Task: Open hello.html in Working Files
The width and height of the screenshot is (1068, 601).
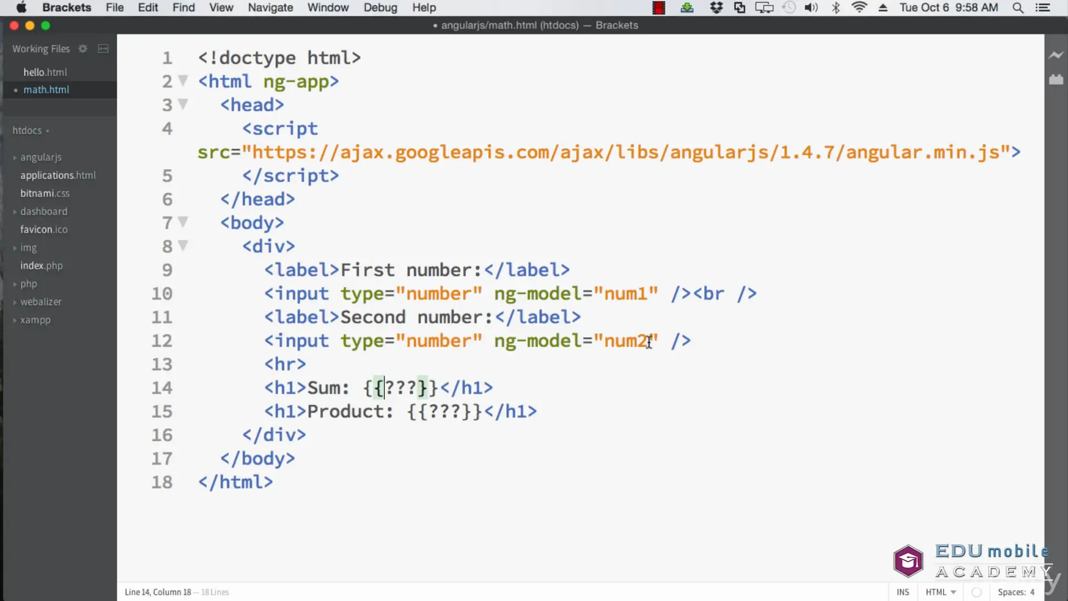Action: coord(45,72)
